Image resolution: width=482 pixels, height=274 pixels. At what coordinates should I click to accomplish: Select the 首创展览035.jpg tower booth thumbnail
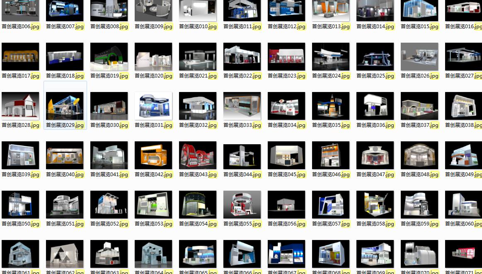click(331, 106)
